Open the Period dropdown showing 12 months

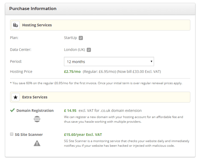(x=109, y=62)
